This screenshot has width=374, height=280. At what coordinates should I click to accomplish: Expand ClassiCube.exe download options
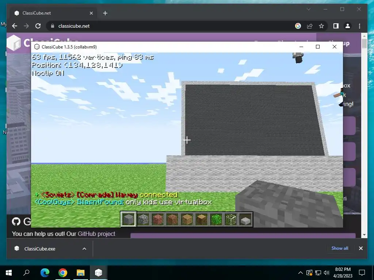[84, 249]
